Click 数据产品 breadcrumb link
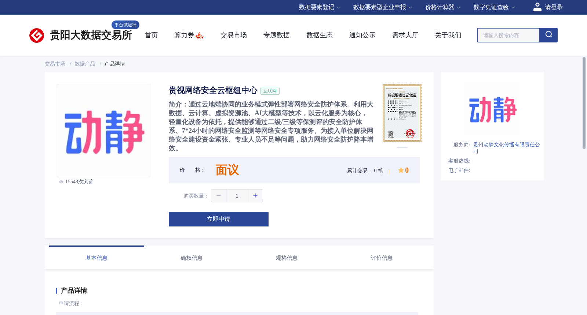587x315 pixels. tap(85, 64)
